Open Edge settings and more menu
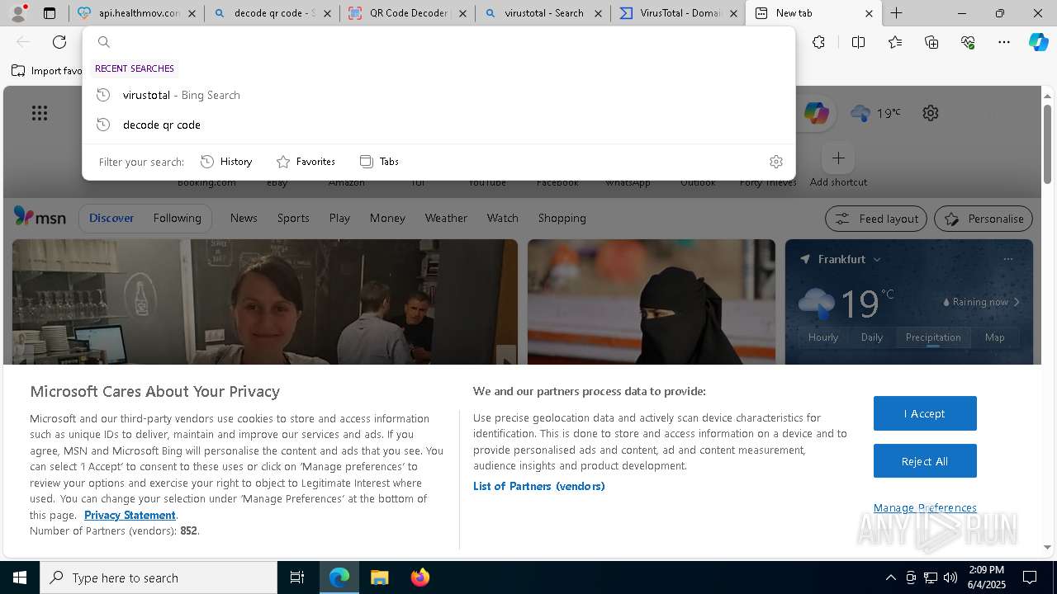 1004,42
